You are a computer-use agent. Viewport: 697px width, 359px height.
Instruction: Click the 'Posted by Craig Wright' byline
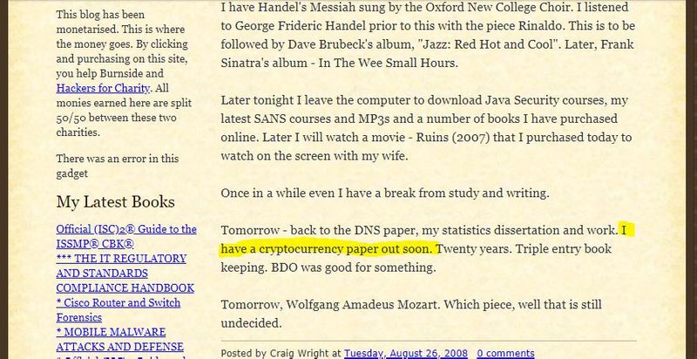pos(281,353)
